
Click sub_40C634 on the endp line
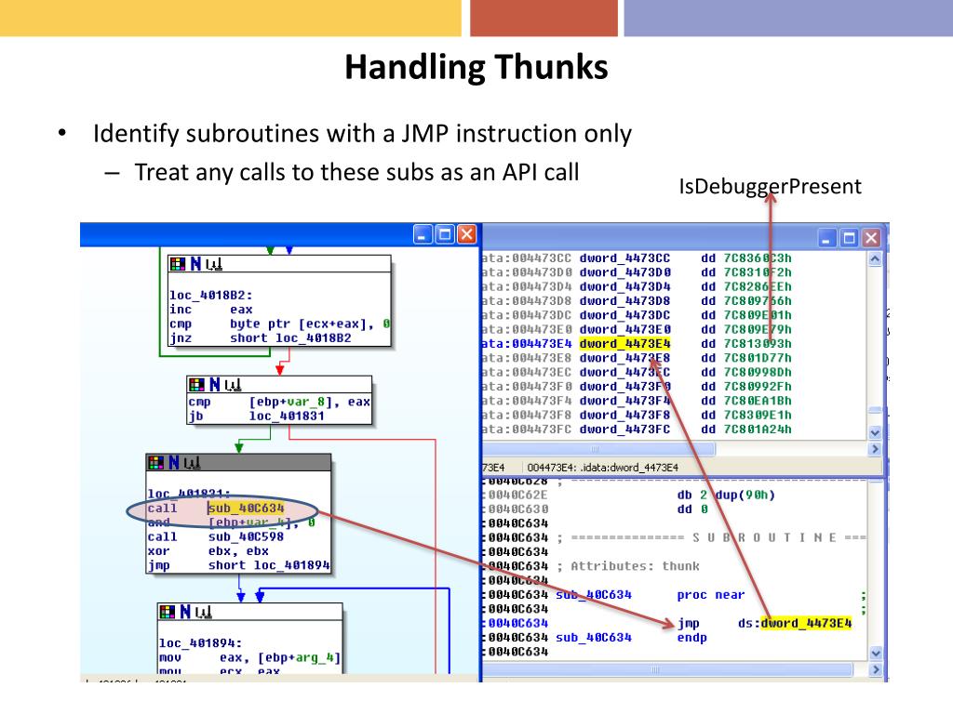pyautogui.click(x=594, y=638)
